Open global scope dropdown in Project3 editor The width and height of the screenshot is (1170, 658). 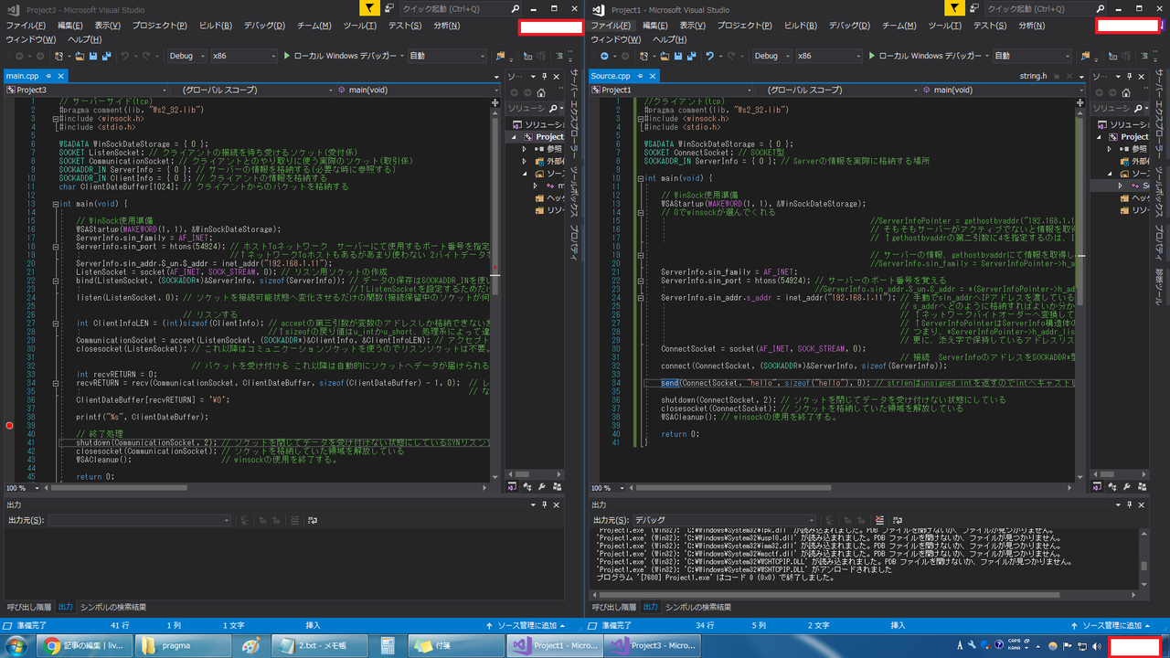250,90
